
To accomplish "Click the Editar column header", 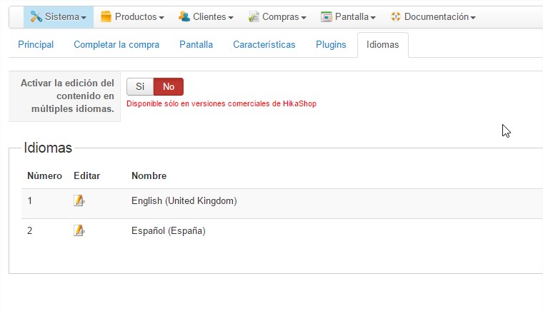I will 87,175.
